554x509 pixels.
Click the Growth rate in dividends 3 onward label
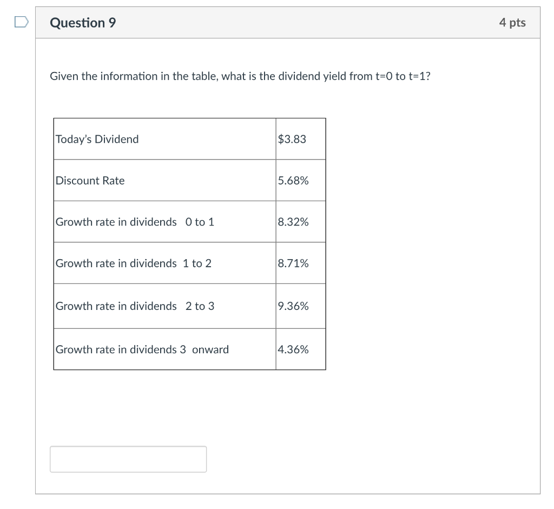point(142,349)
